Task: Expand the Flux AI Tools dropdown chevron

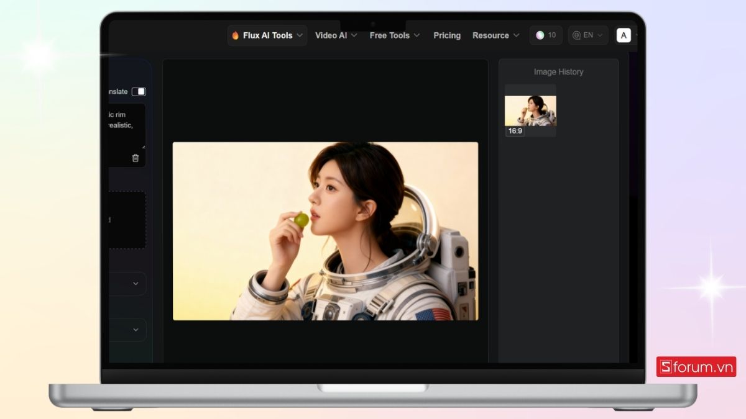Action: [300, 35]
